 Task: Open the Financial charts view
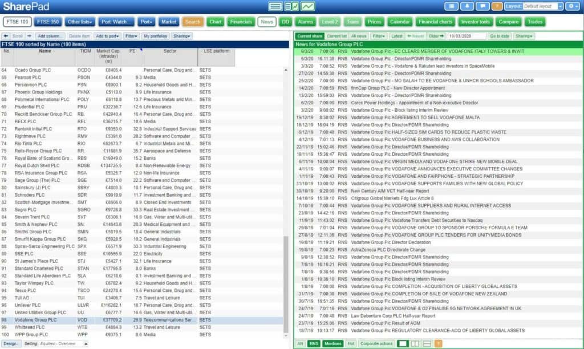pyautogui.click(x=435, y=22)
